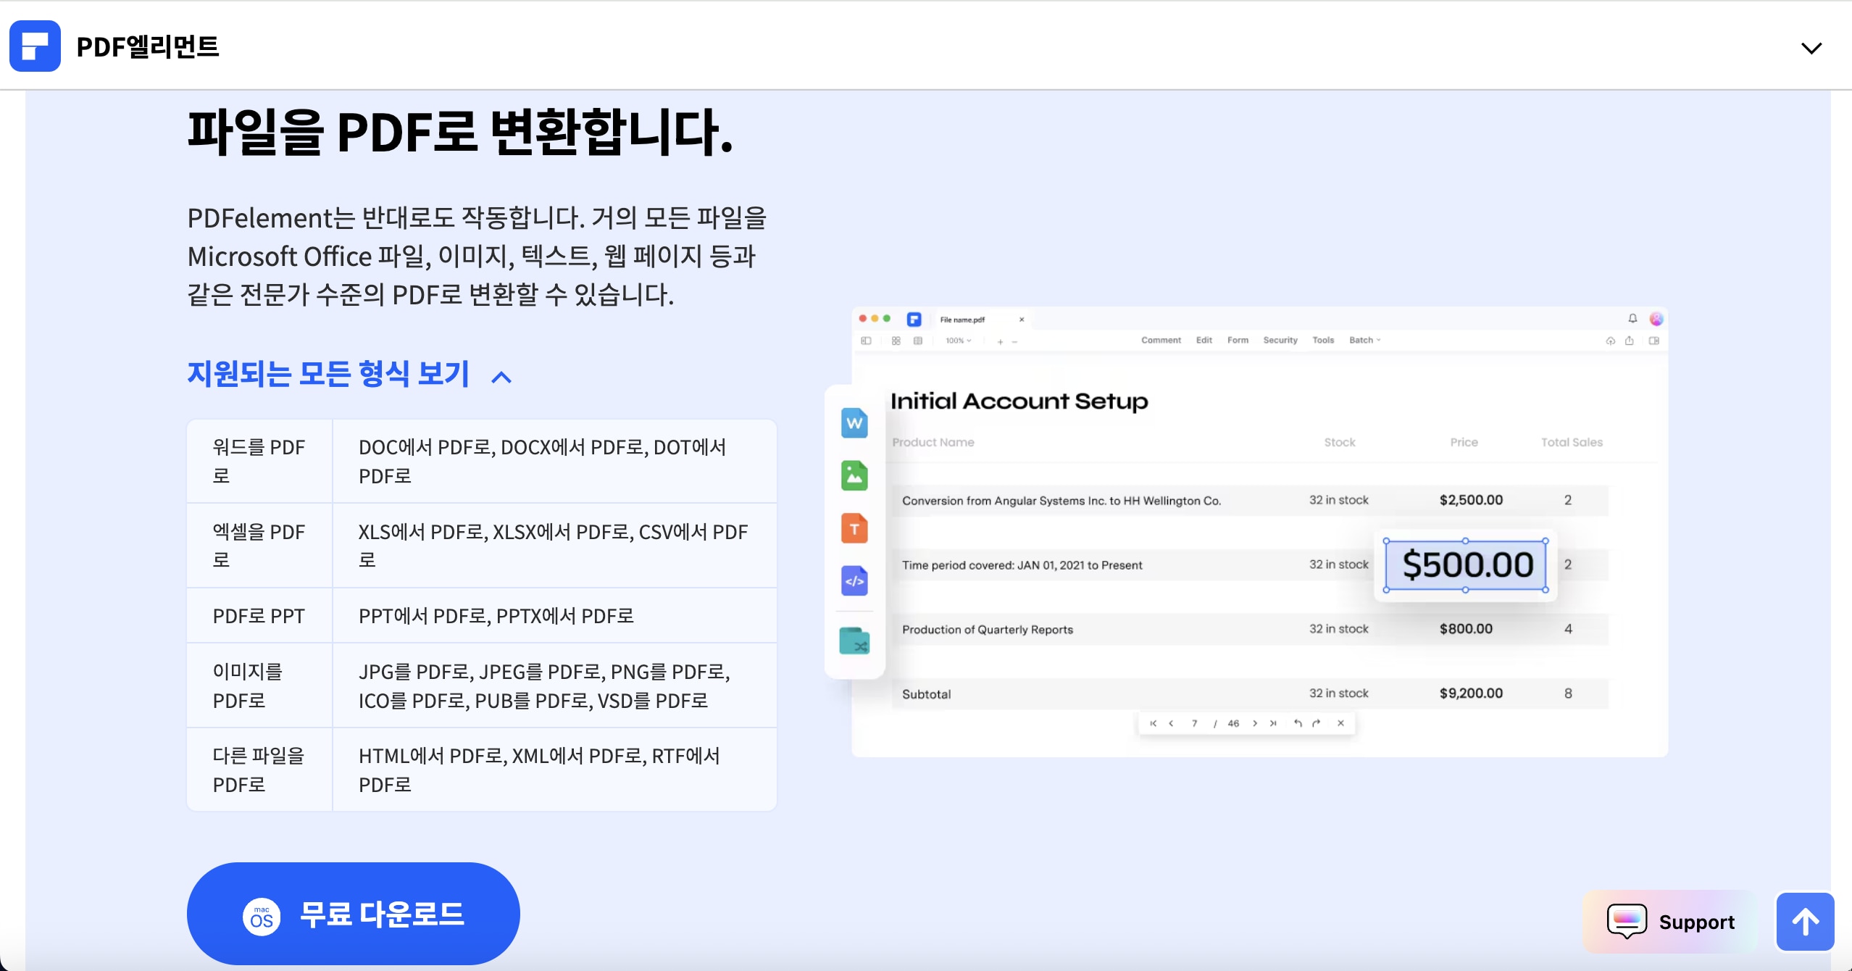
Task: Click the redo arrow in navigator
Action: tap(1317, 723)
